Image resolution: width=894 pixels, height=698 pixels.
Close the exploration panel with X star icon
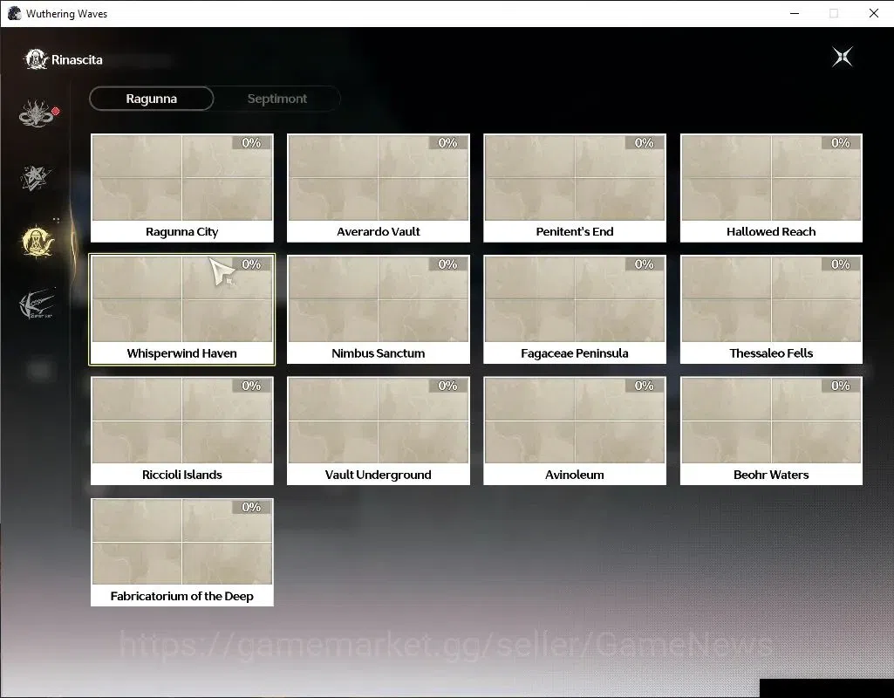pyautogui.click(x=843, y=57)
